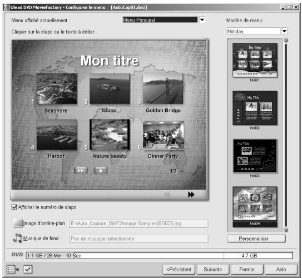
Task: Click the Harbor slide thumbnail
Action: 57,135
